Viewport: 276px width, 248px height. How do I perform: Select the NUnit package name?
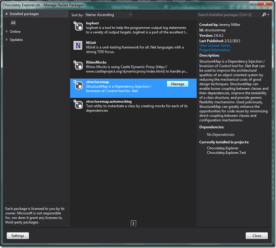91,43
